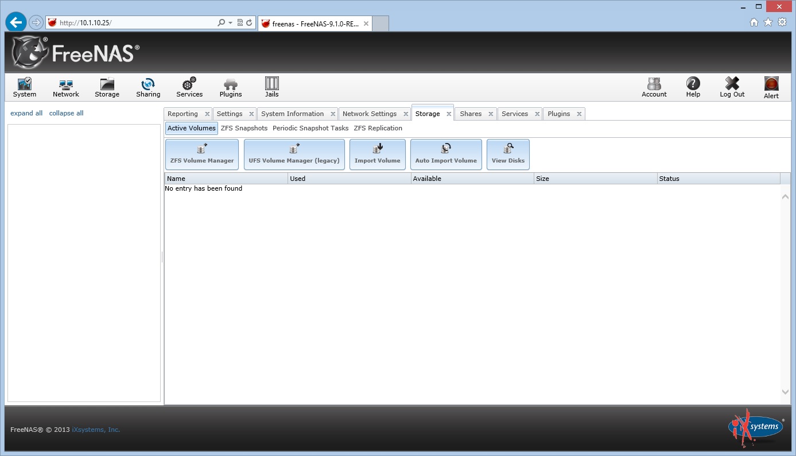
Task: Open the Help question mark icon
Action: pos(693,88)
